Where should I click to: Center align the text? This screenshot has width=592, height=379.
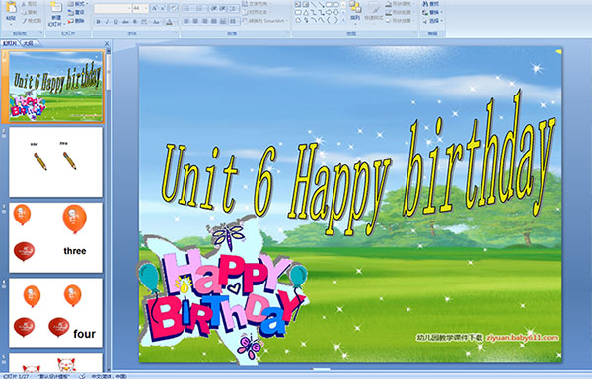coord(195,21)
